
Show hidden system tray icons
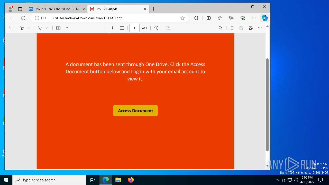pos(277,180)
